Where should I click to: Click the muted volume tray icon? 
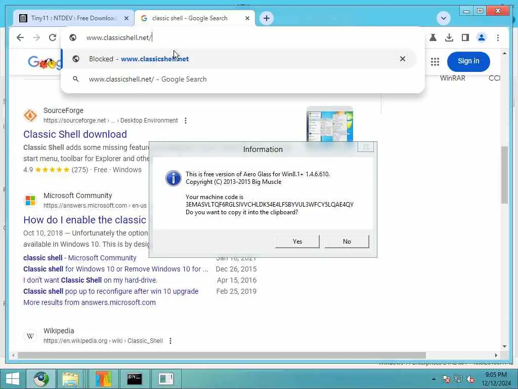[x=470, y=379]
